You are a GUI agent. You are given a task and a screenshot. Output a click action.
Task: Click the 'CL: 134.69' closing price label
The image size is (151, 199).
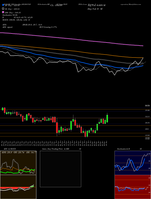coord(56,5)
